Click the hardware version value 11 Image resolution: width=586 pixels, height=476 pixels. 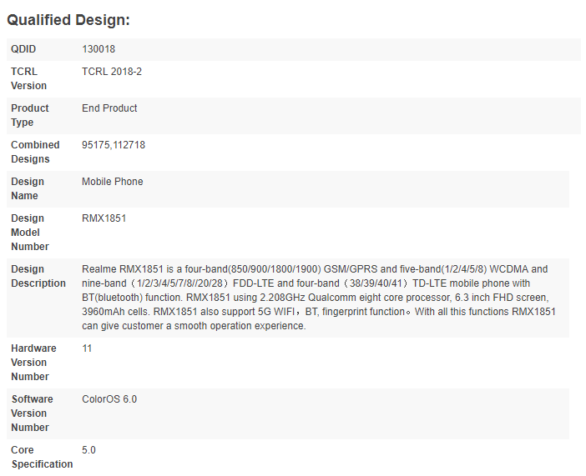(x=87, y=348)
